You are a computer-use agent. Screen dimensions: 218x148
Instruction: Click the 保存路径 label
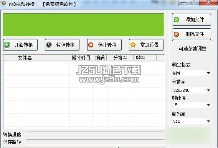pyautogui.click(x=12, y=142)
